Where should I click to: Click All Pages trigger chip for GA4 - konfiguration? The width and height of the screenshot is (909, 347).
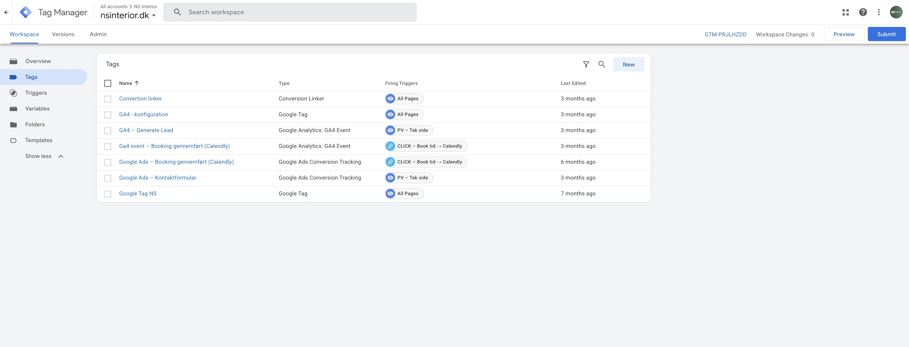click(404, 115)
